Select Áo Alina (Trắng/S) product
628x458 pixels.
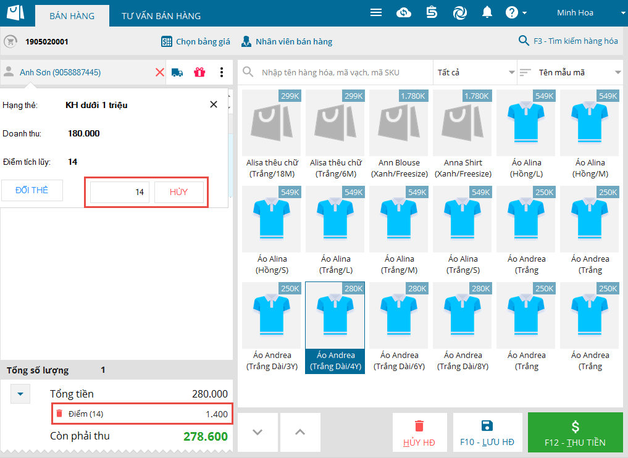[x=463, y=231]
